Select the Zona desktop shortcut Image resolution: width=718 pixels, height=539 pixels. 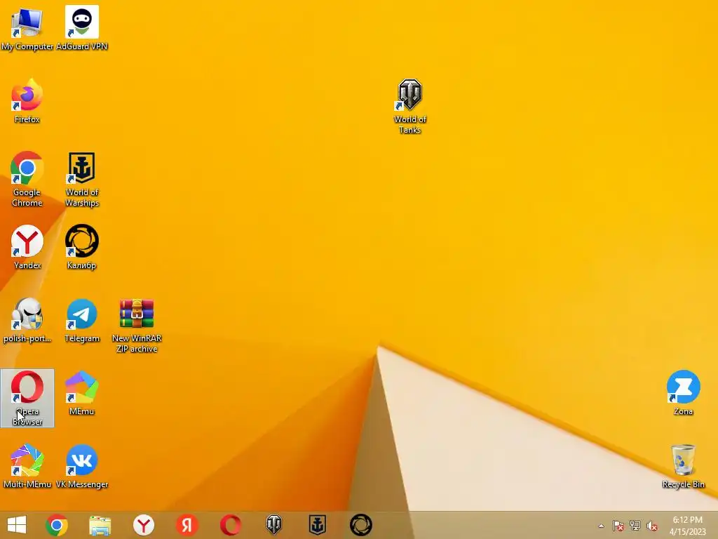683,393
